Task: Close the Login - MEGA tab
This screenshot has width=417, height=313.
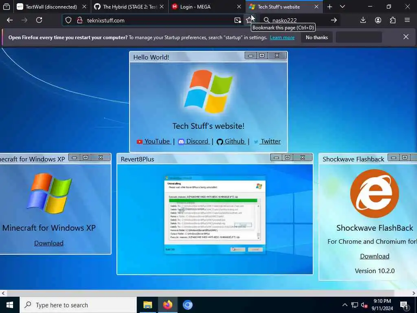Action: (x=239, y=7)
